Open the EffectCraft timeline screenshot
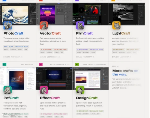The height and width of the screenshot is (118, 150). coord(54,78)
